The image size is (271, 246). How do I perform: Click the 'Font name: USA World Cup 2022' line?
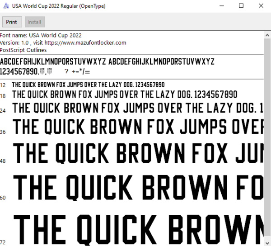click(41, 35)
